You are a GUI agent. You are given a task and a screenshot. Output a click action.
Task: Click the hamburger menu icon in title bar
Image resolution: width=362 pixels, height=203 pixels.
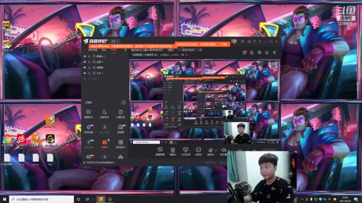260,42
